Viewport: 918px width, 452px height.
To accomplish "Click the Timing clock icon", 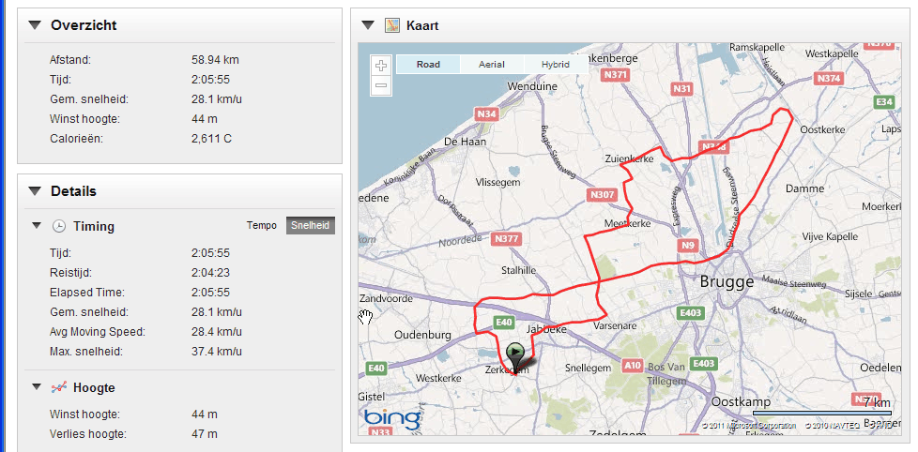I will pos(58,226).
